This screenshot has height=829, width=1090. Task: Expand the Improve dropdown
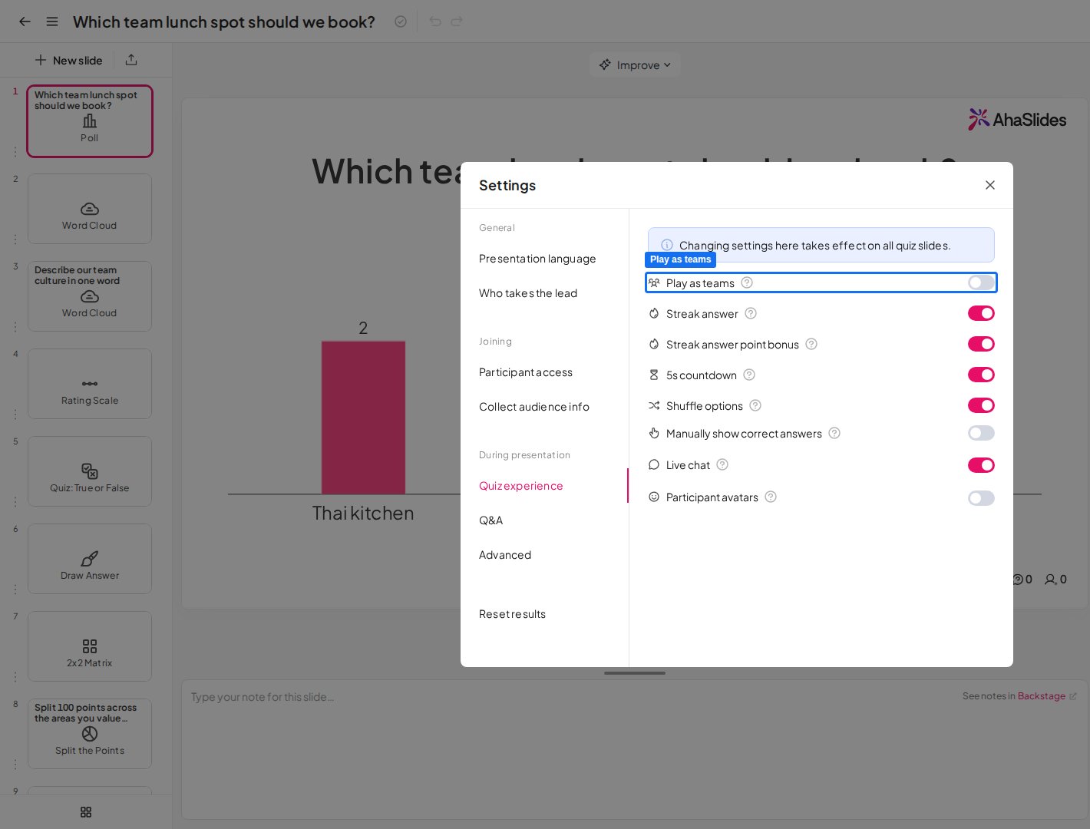(635, 65)
